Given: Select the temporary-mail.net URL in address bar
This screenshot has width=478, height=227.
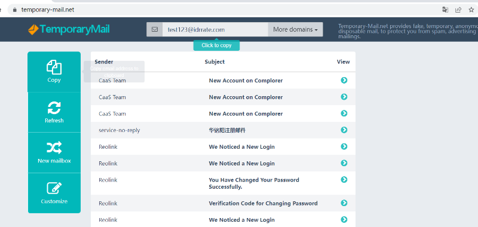Looking at the screenshot, I should 48,10.
